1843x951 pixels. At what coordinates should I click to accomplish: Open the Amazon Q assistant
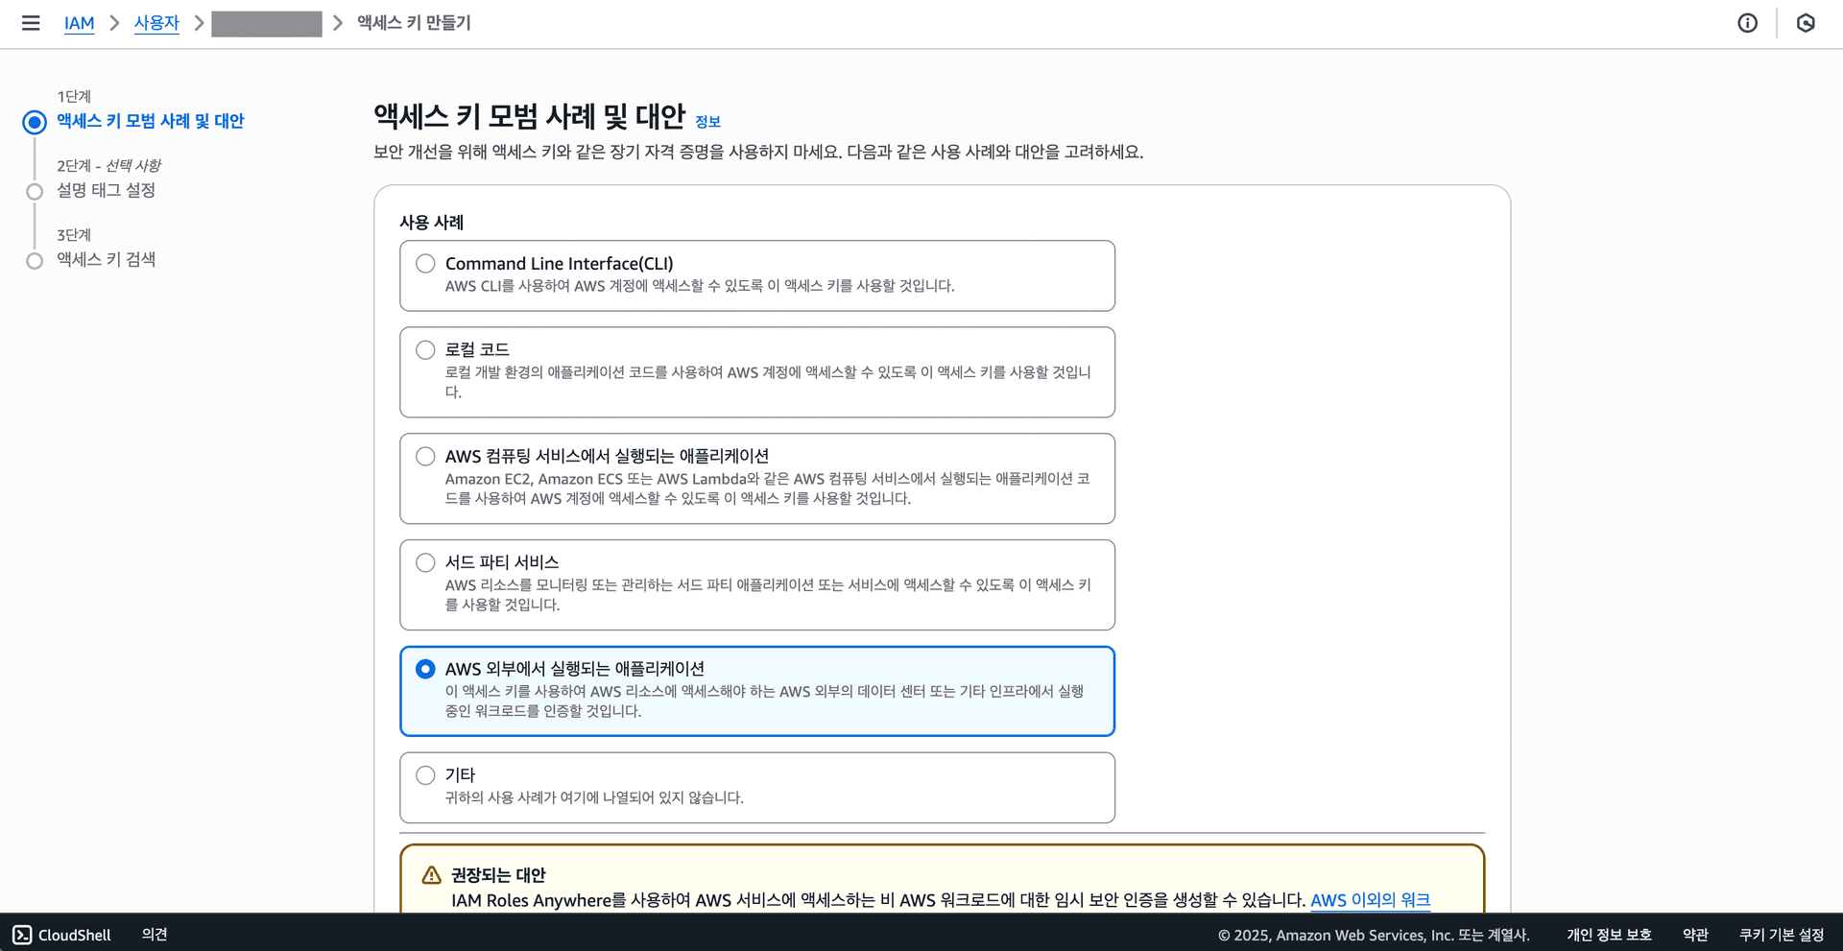point(1807,23)
